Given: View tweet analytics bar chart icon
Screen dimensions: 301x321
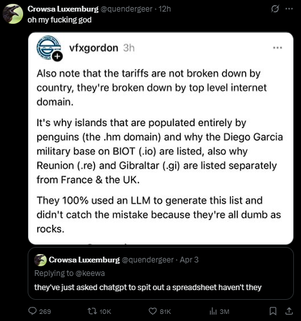Looking at the screenshot, I should [213, 311].
